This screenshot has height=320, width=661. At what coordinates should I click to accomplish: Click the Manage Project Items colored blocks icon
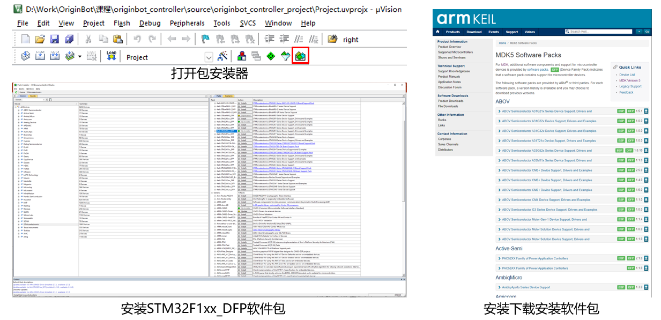[242, 56]
